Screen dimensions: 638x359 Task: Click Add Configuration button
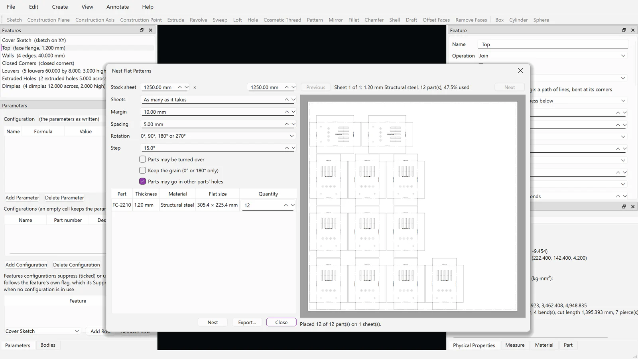coord(26,264)
